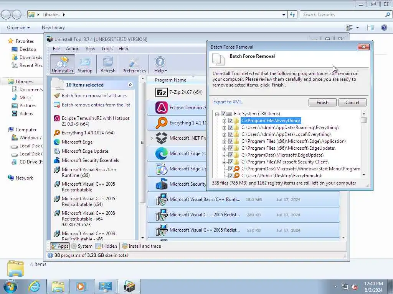
Task: Uncheck Everything.lnk desktop shortcut checkbox
Action: (x=231, y=175)
